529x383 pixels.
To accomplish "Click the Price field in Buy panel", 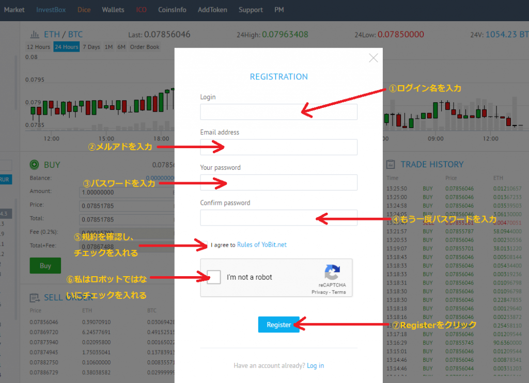I will [x=127, y=206].
